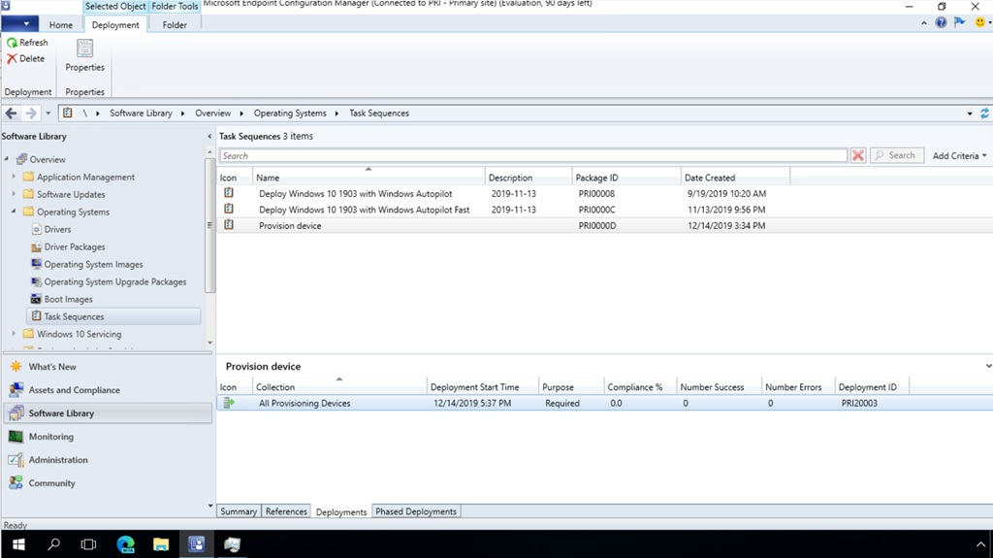Screen dimensions: 993x558
Task: Open Properties from the ribbon
Action: [84, 54]
